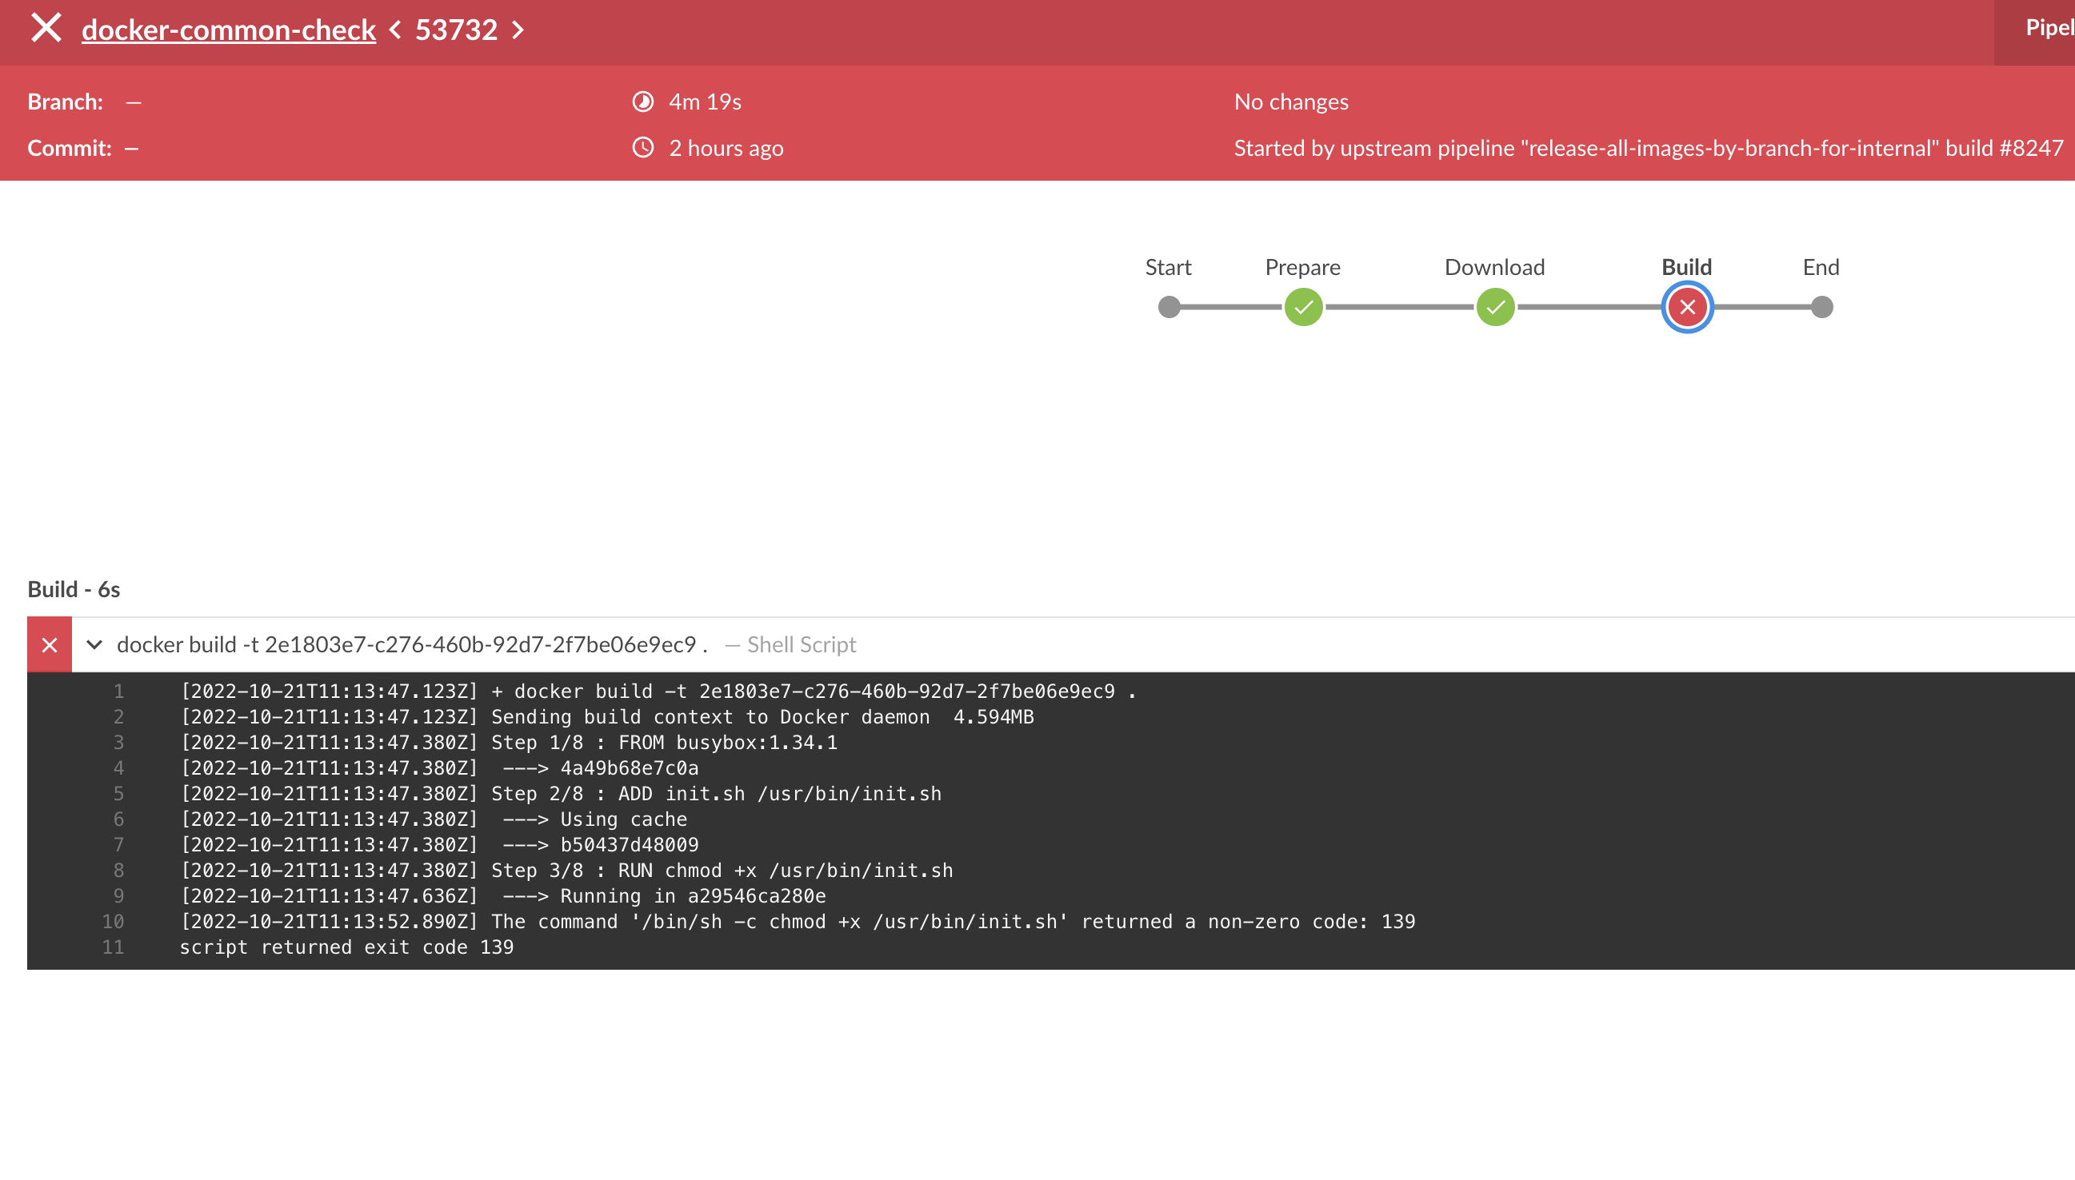
Task: Click line number 11 in the log
Action: click(114, 947)
